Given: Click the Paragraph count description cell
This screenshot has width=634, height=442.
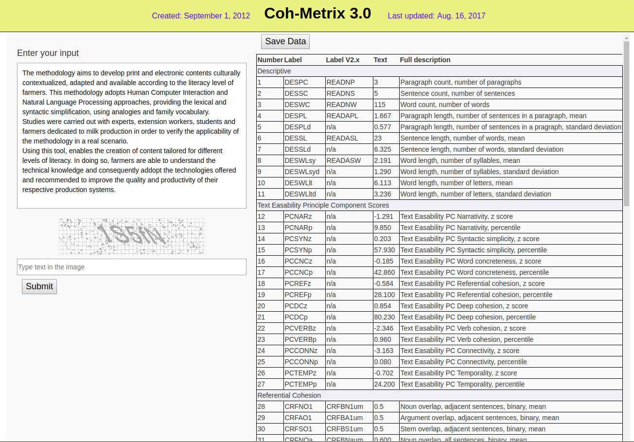Looking at the screenshot, I should tap(511, 82).
